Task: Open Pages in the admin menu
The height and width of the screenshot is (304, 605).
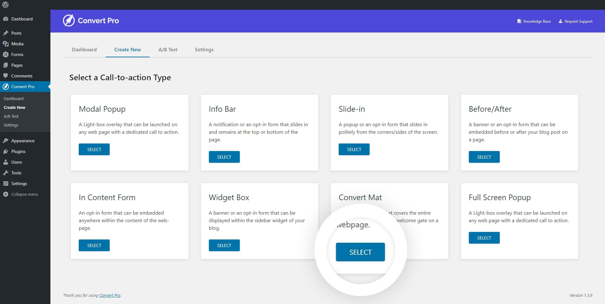Action: tap(17, 65)
